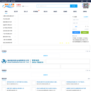Select the last yellow carousel indicator
91x91 pixels.
[x=69, y=43]
